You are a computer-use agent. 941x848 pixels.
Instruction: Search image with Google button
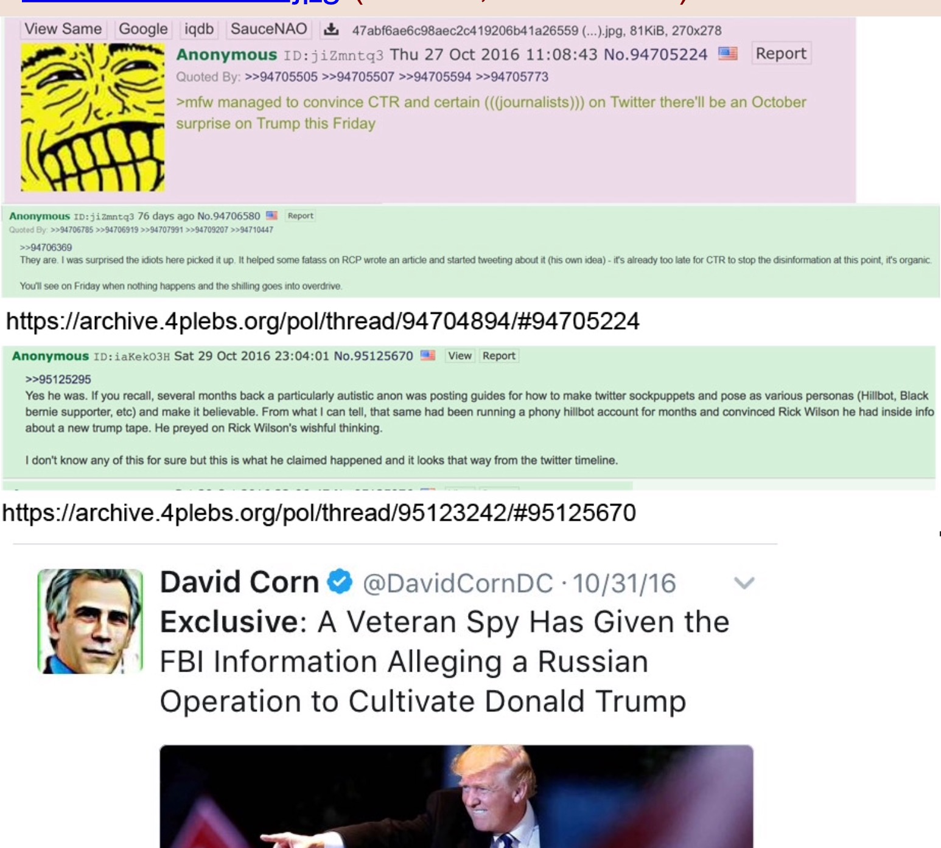pos(143,29)
